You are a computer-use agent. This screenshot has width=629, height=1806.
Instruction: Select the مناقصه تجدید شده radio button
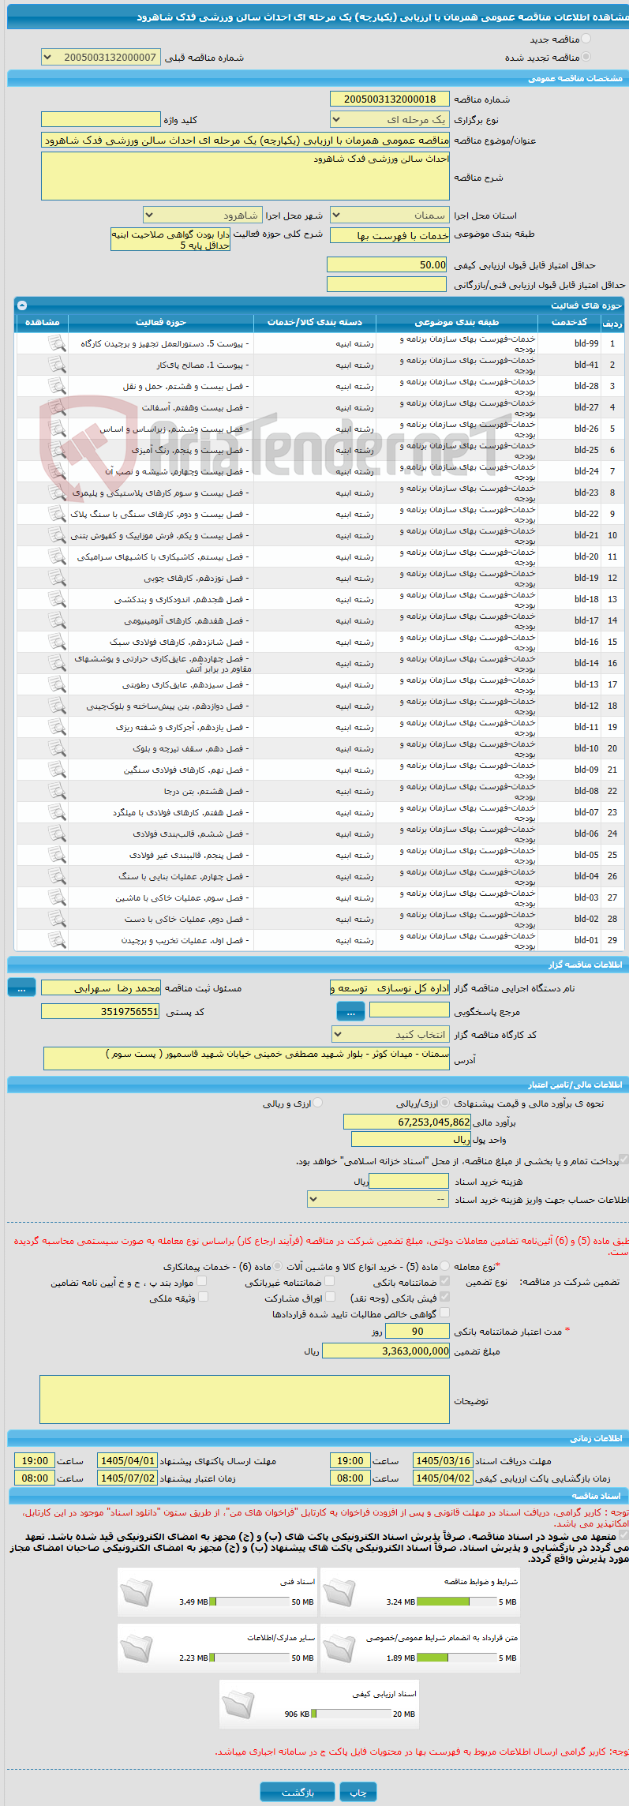coord(586,57)
